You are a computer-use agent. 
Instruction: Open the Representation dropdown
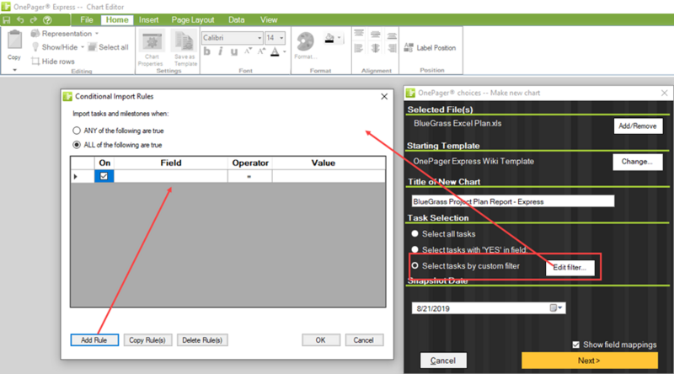(x=97, y=34)
